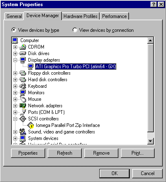Screen dimensions: 166x182
Task: Enable View devices by type option
Action: (14, 30)
